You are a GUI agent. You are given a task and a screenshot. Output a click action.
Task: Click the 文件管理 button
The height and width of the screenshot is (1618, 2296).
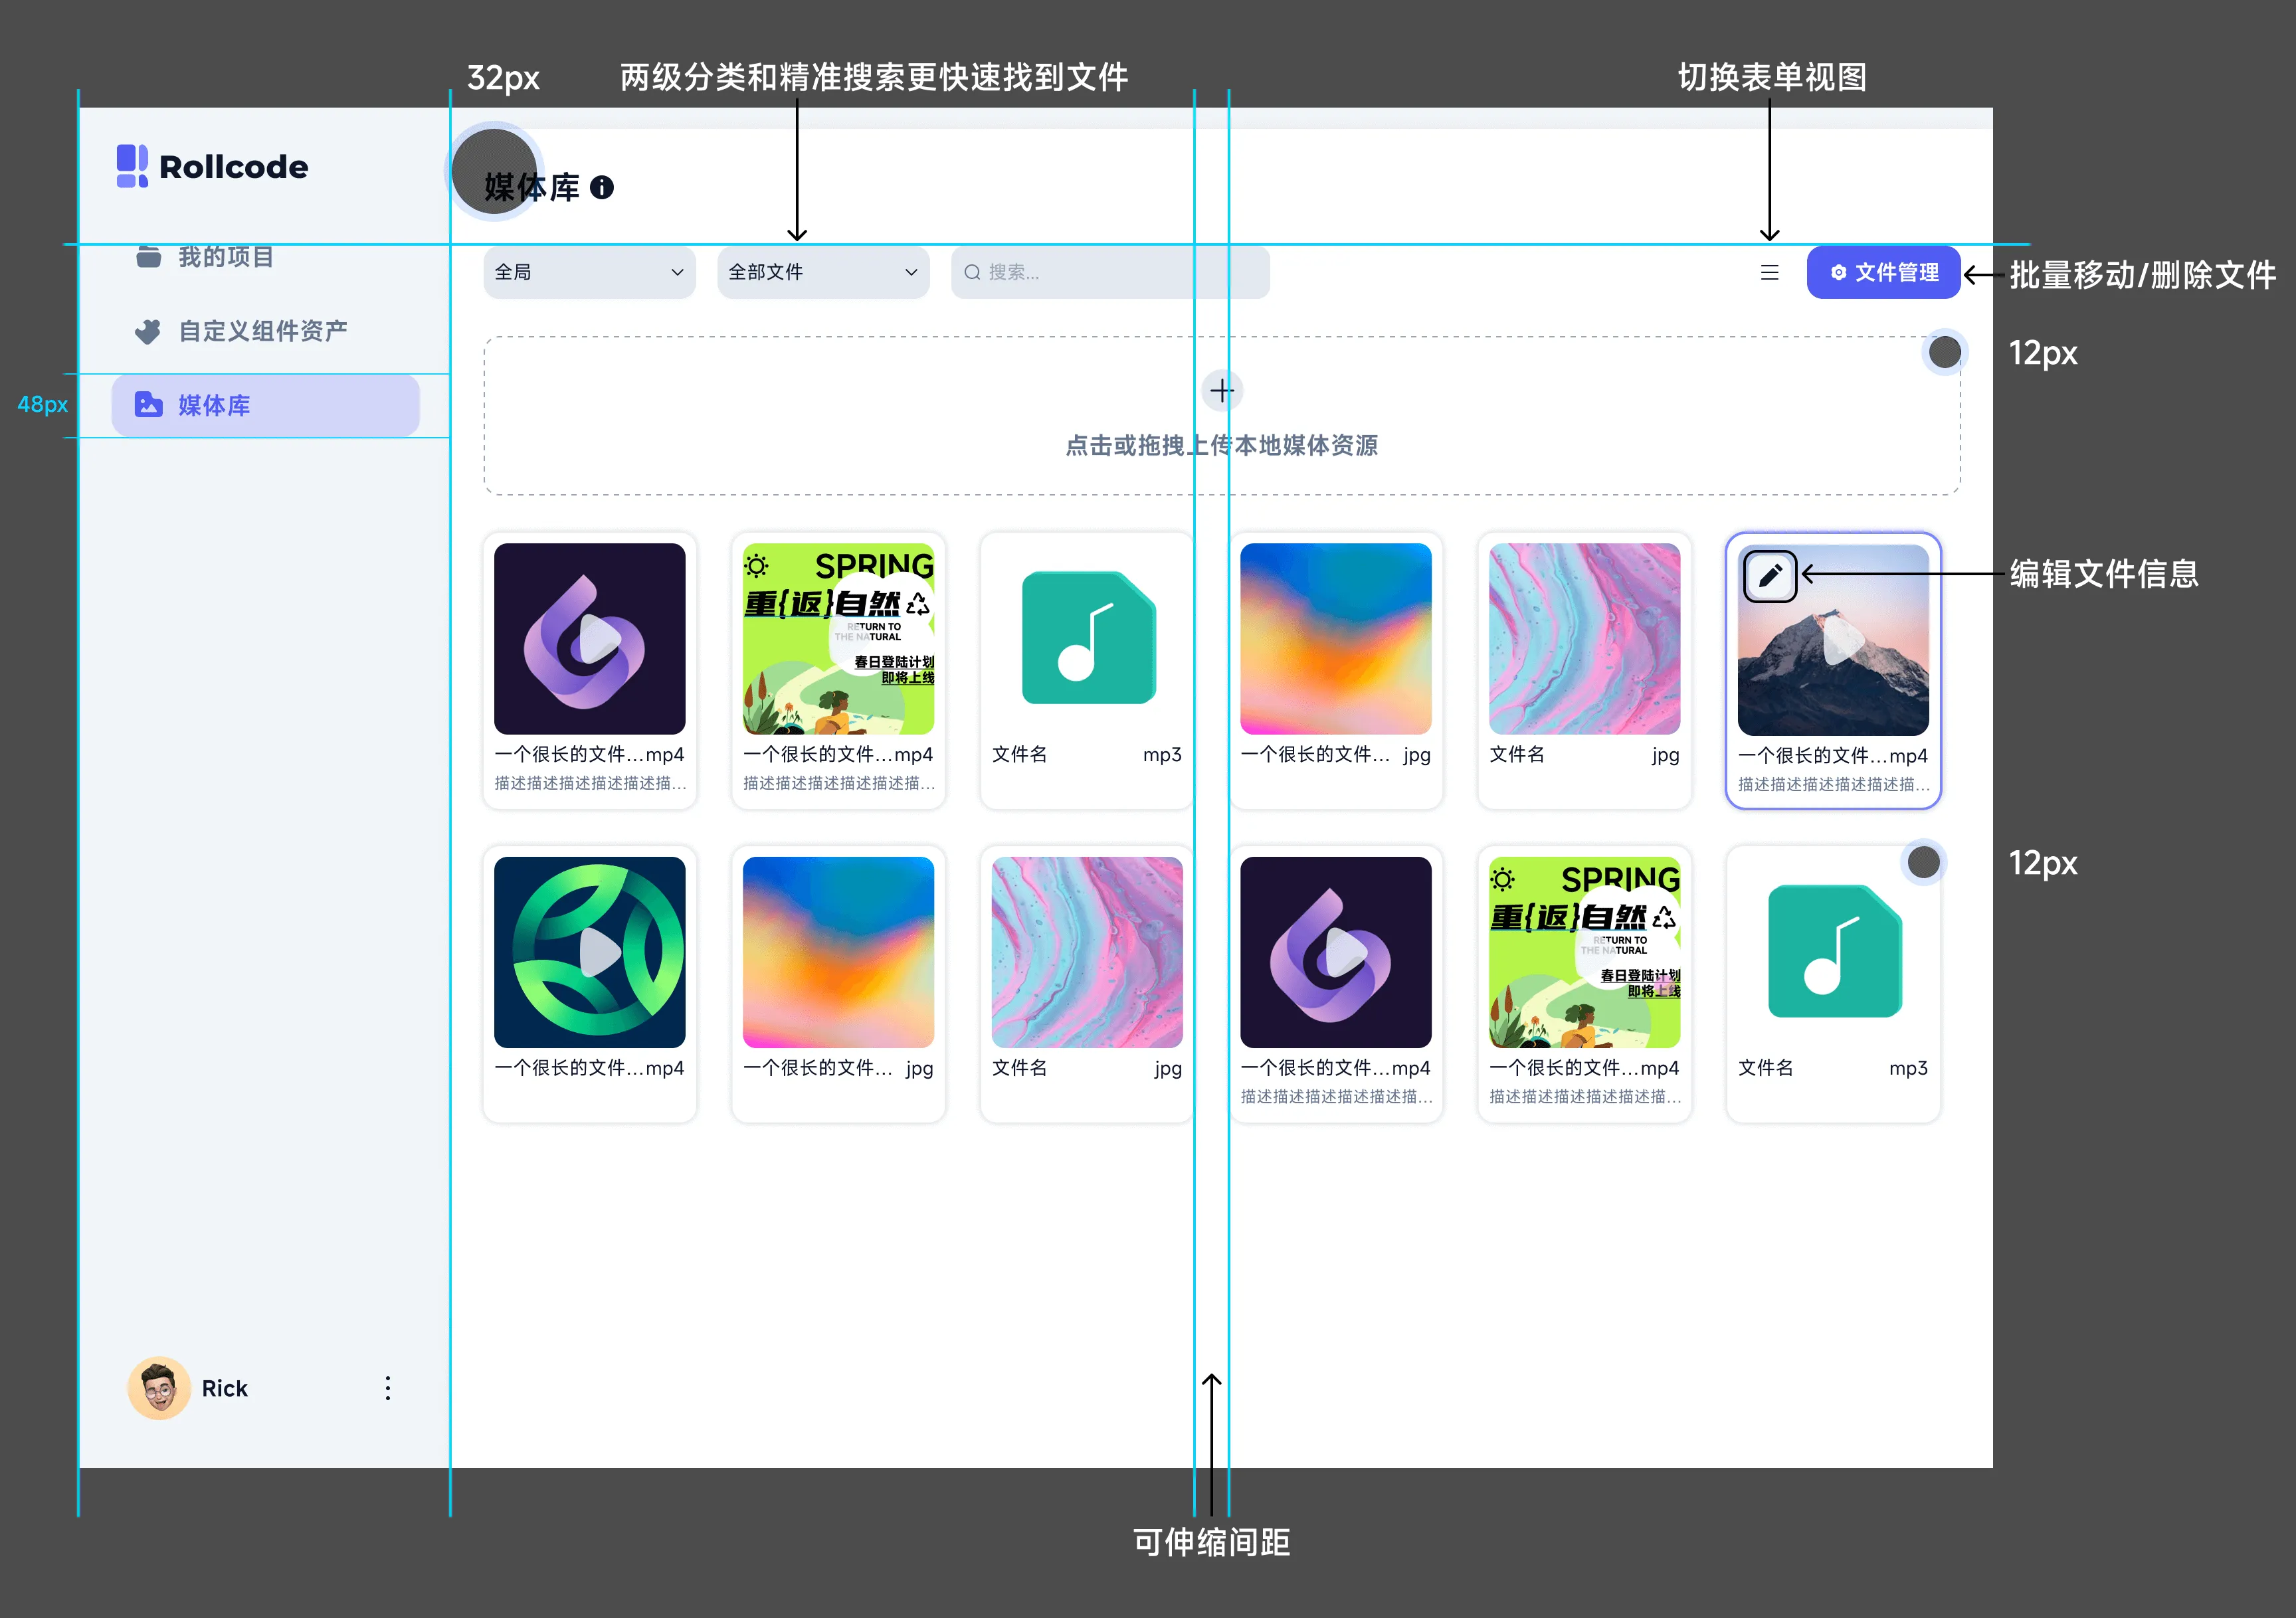(1883, 272)
